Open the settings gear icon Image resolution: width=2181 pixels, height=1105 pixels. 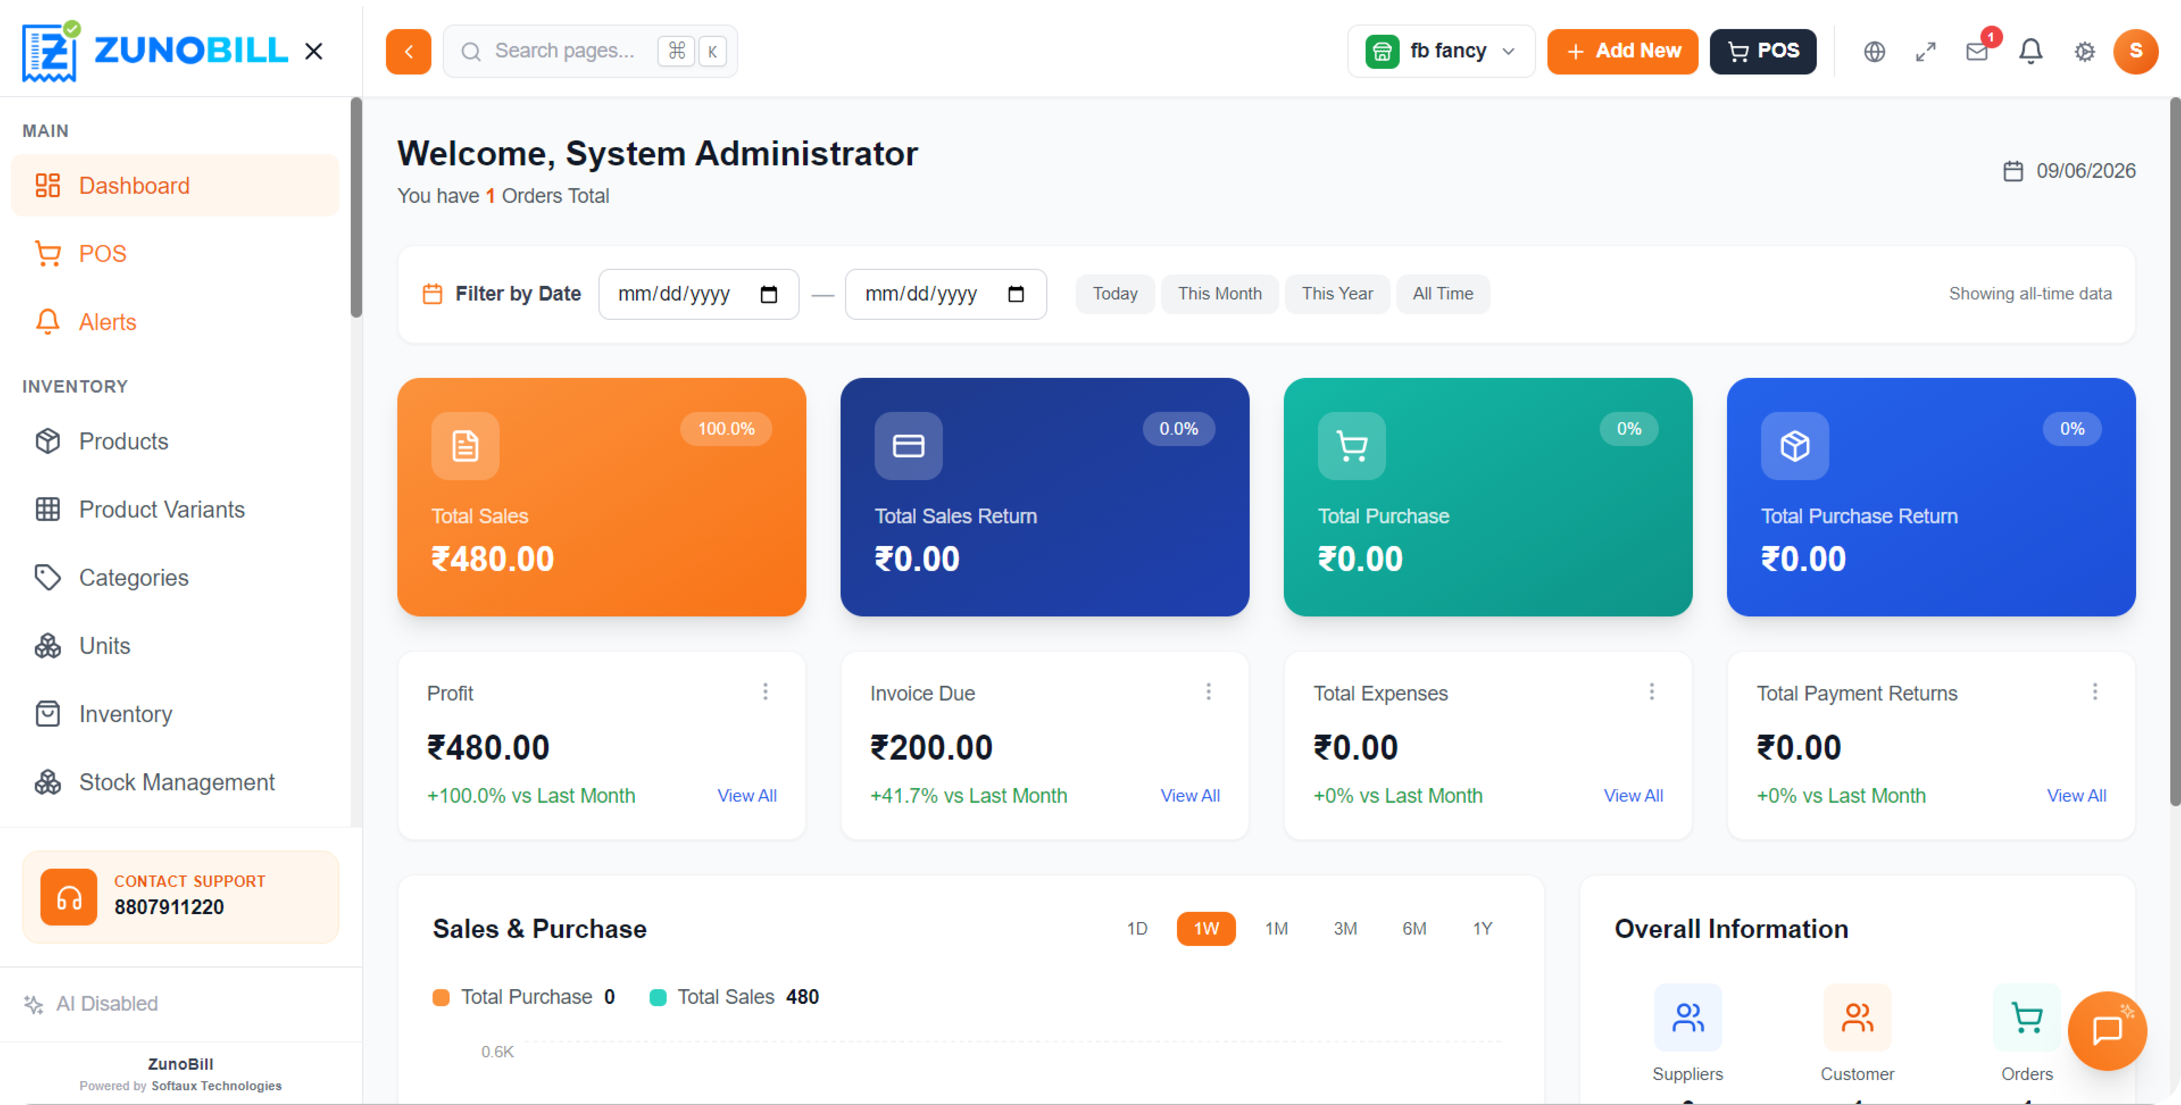point(2084,51)
